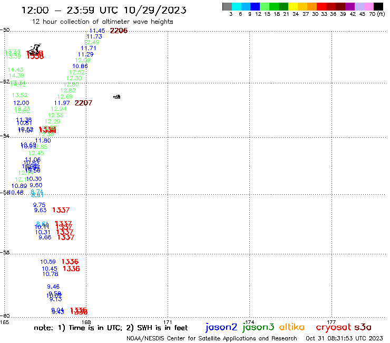
Task: Select the black swatch at legend end
Action: pyautogui.click(x=378, y=6)
